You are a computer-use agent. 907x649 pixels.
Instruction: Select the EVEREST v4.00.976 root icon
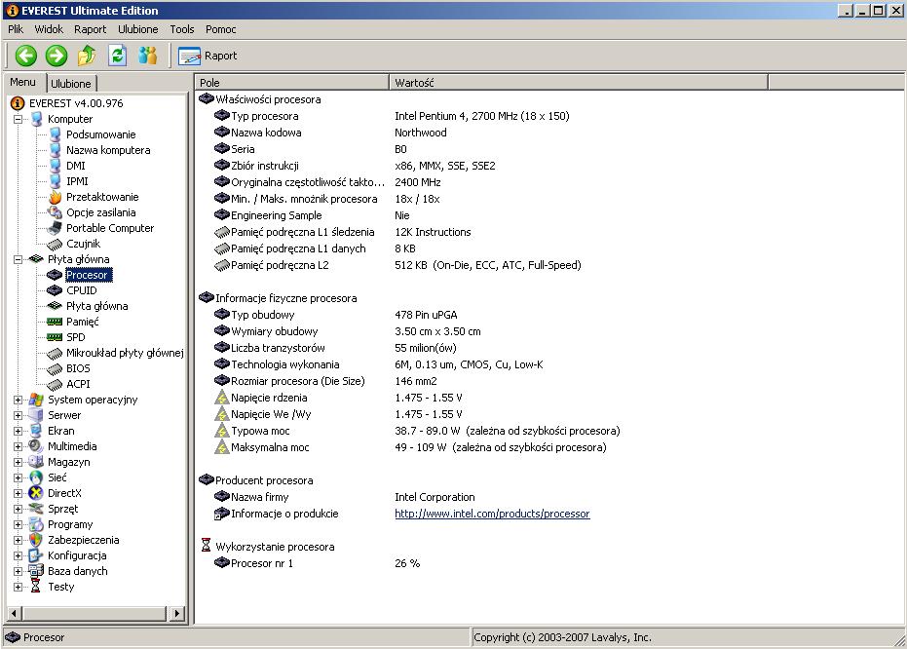[x=18, y=103]
